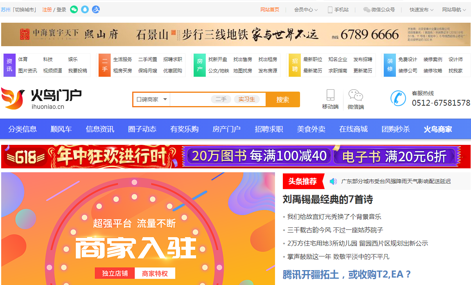Open the 团购秒杀 nav tab
Image resolution: width=471 pixels, height=285 pixels.
coord(395,129)
